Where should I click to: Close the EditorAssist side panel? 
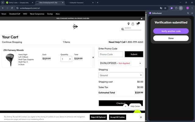pyautogui.click(x=192, y=13)
